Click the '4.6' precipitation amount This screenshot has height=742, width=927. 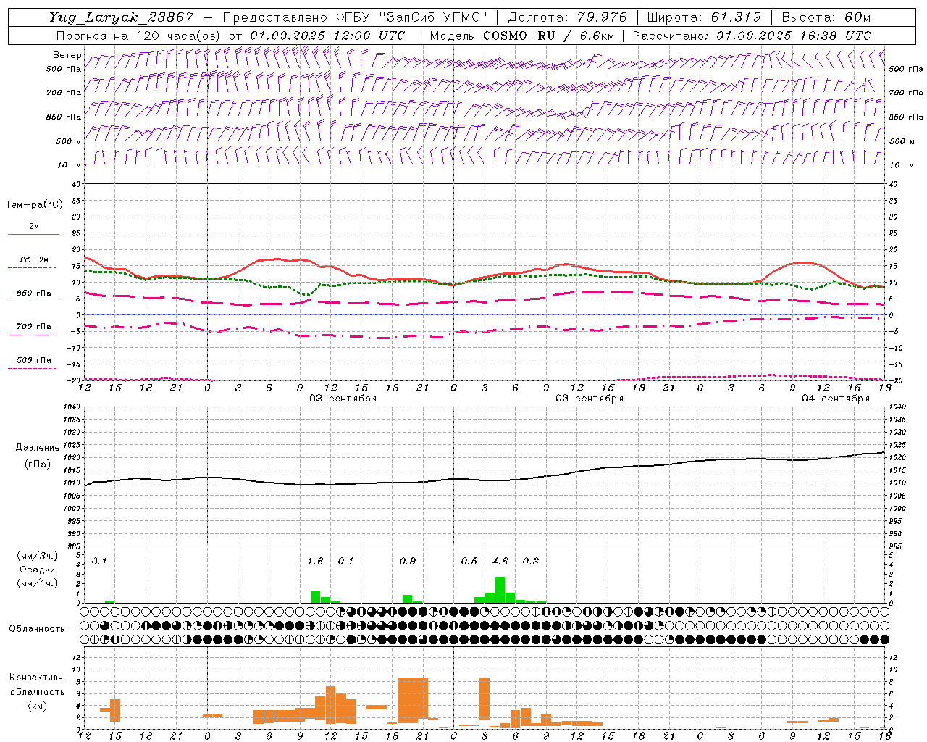pyautogui.click(x=500, y=562)
